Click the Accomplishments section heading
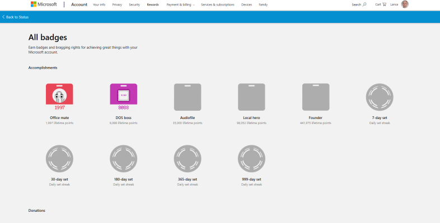Screen dimensions: 440x223 pyautogui.click(x=43, y=68)
